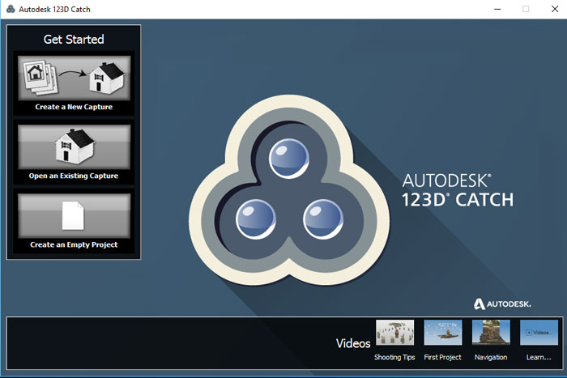This screenshot has width=567, height=378.
Task: Open the First Project video thumbnail
Action: tap(443, 333)
